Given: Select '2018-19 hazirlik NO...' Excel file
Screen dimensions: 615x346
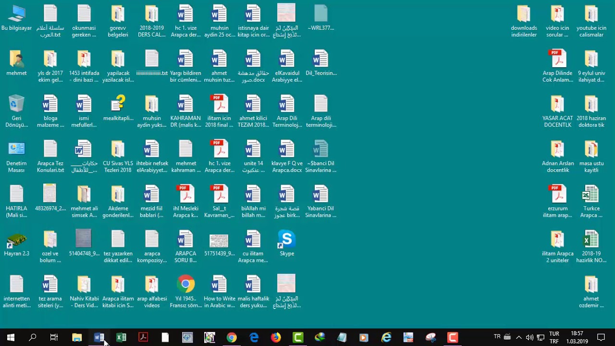Looking at the screenshot, I should (x=591, y=247).
